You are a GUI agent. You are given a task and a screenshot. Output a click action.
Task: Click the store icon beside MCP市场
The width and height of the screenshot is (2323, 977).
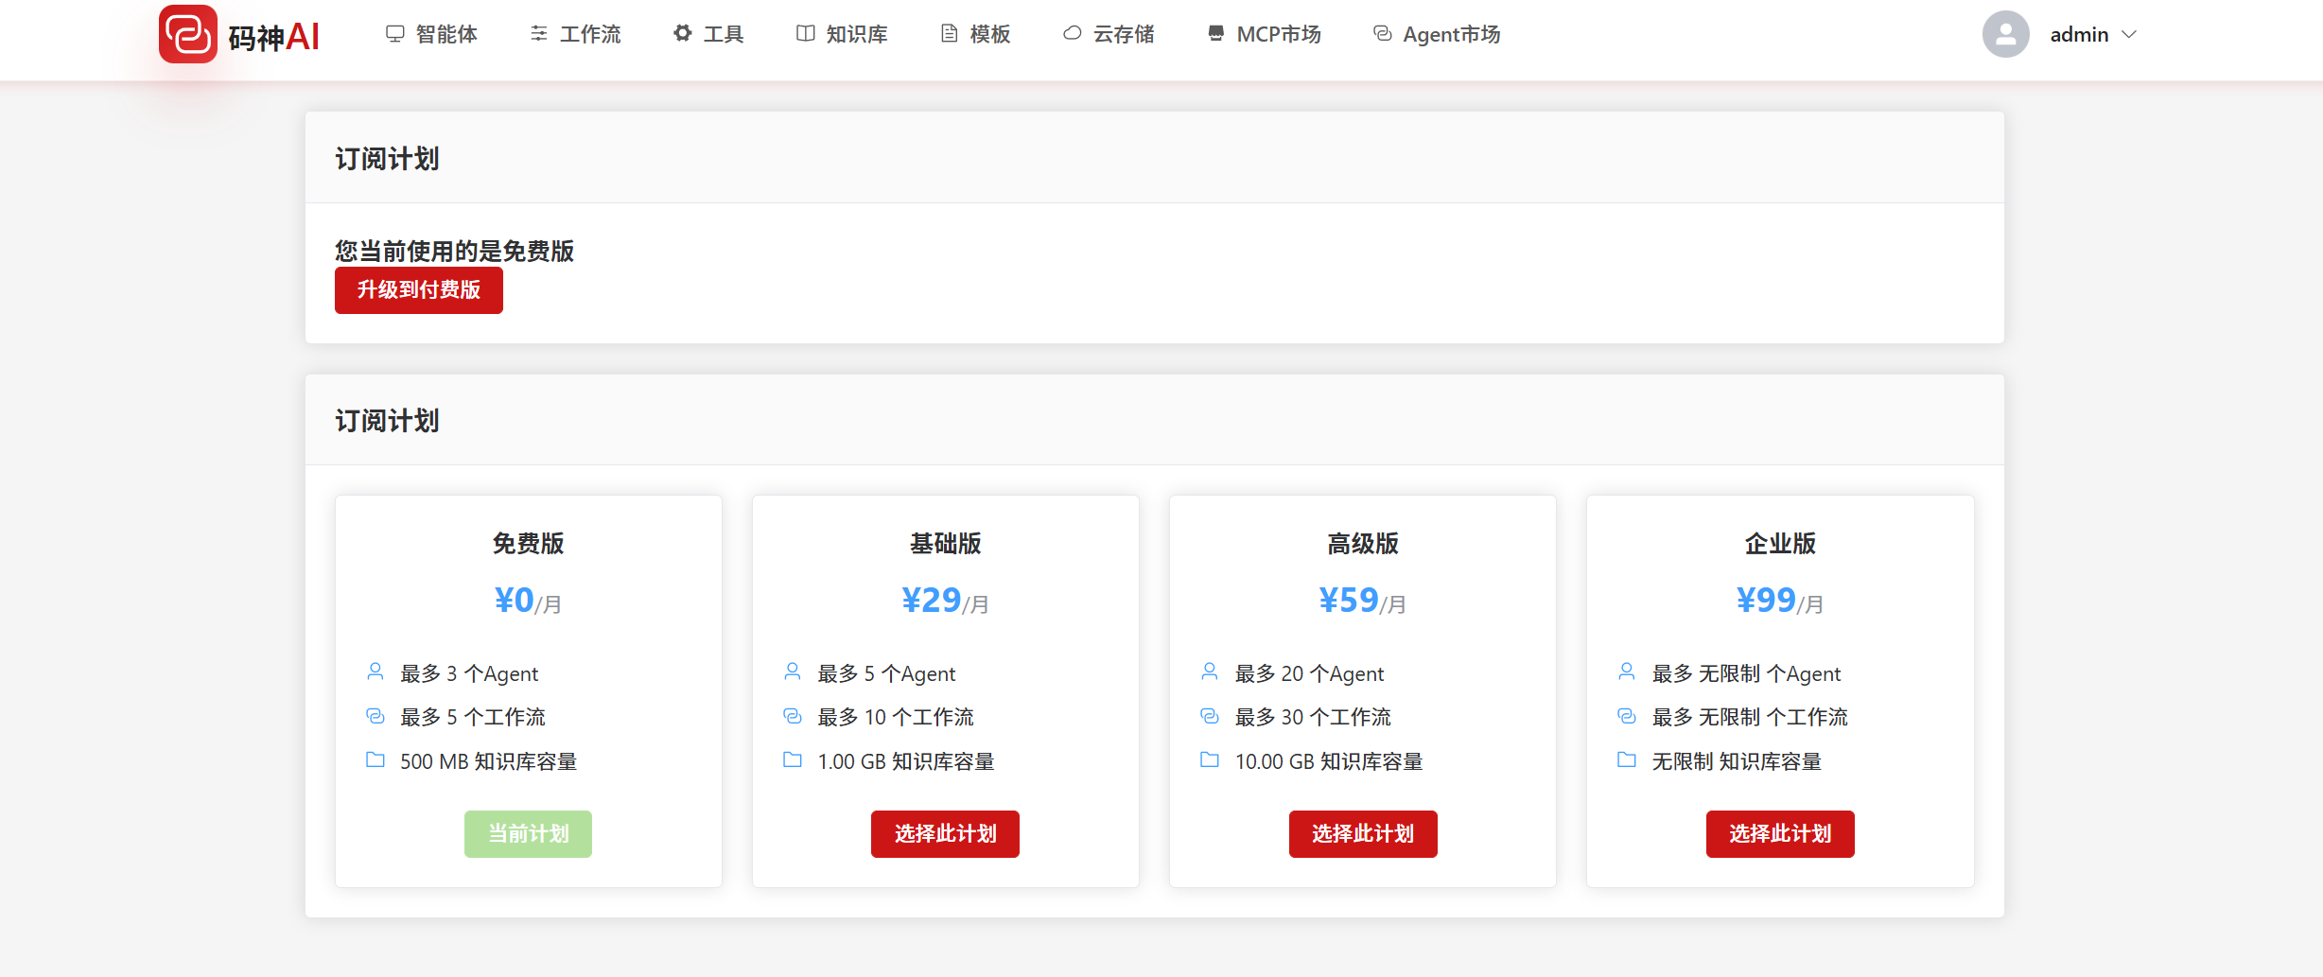click(x=1215, y=34)
